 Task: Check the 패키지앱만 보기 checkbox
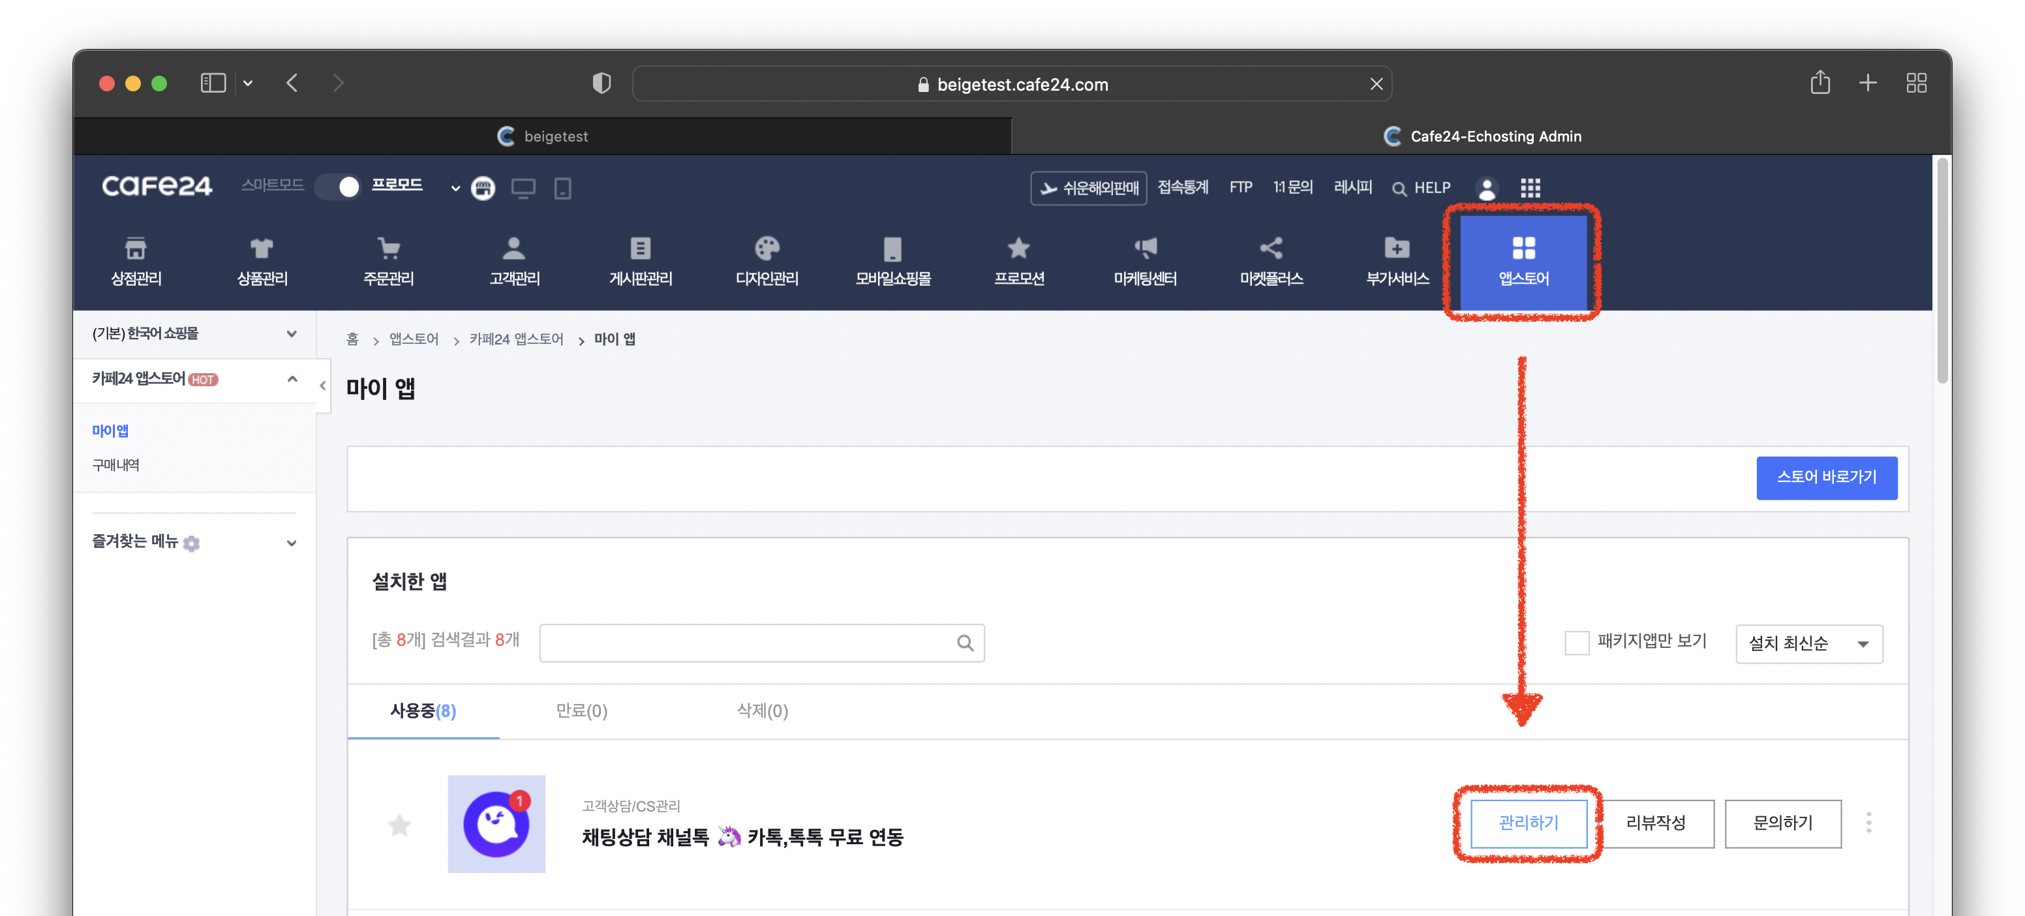point(1576,643)
